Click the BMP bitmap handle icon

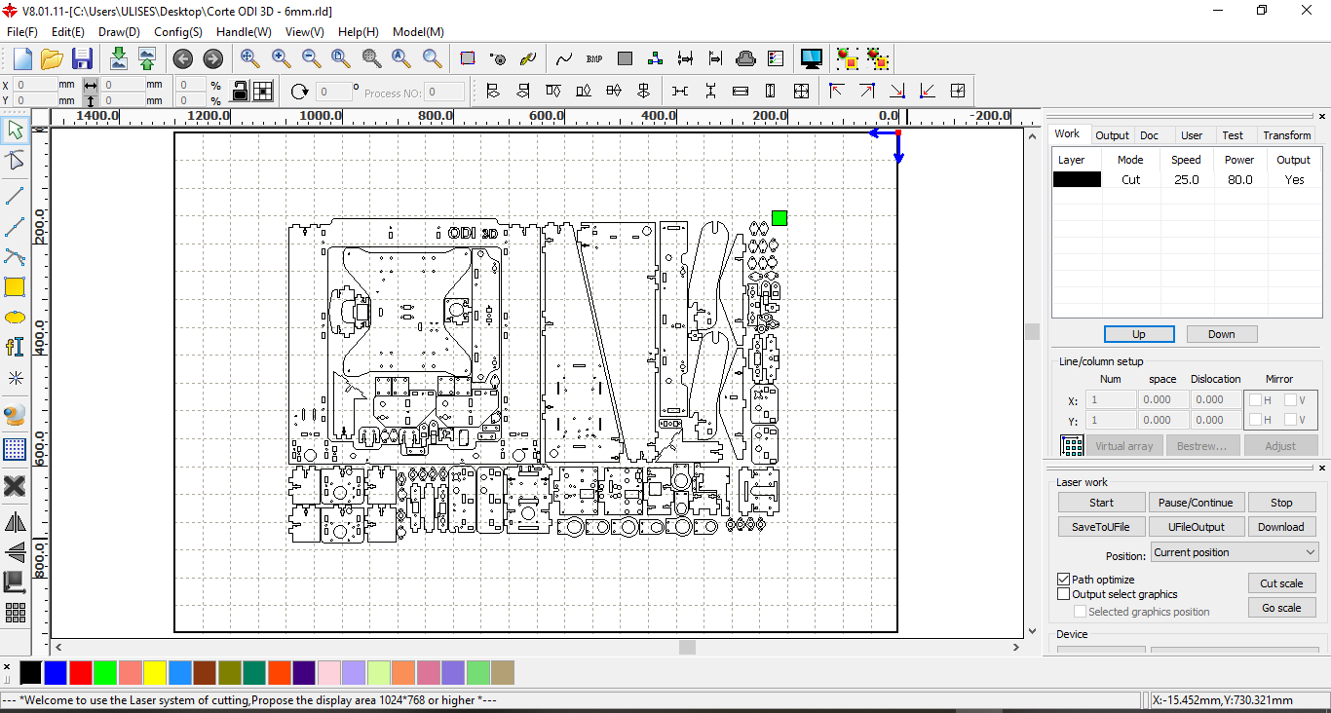point(594,58)
